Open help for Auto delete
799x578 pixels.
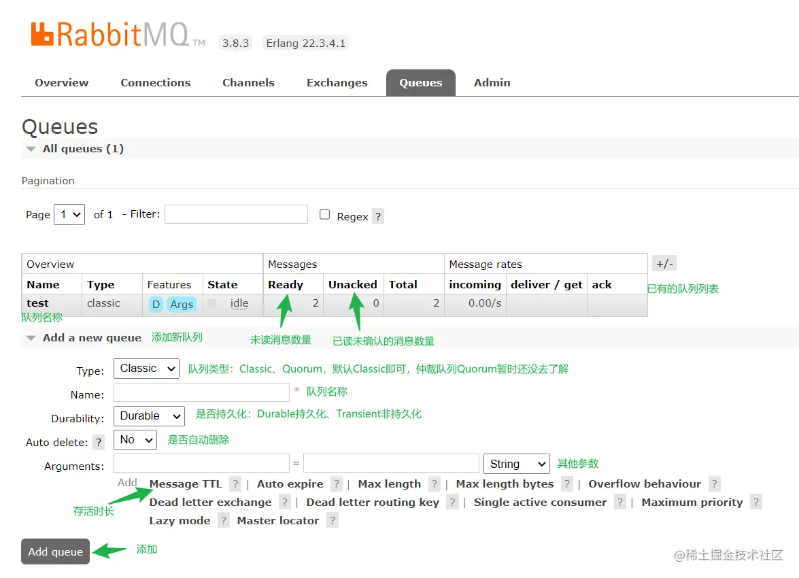coord(99,443)
